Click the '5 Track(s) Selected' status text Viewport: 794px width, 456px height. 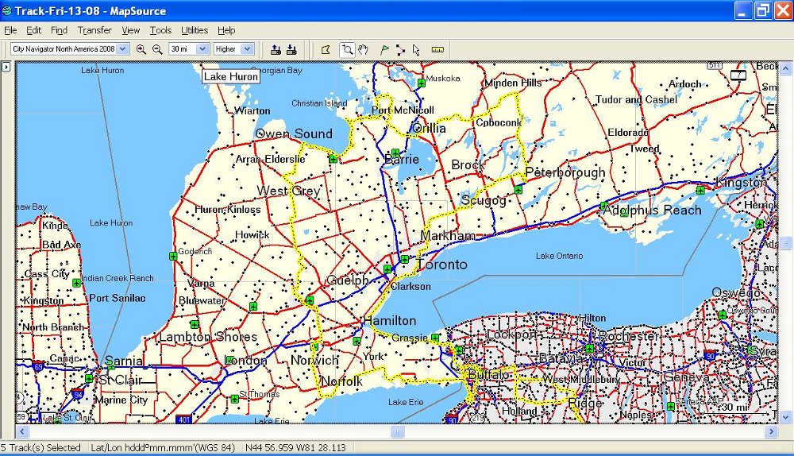click(x=40, y=448)
